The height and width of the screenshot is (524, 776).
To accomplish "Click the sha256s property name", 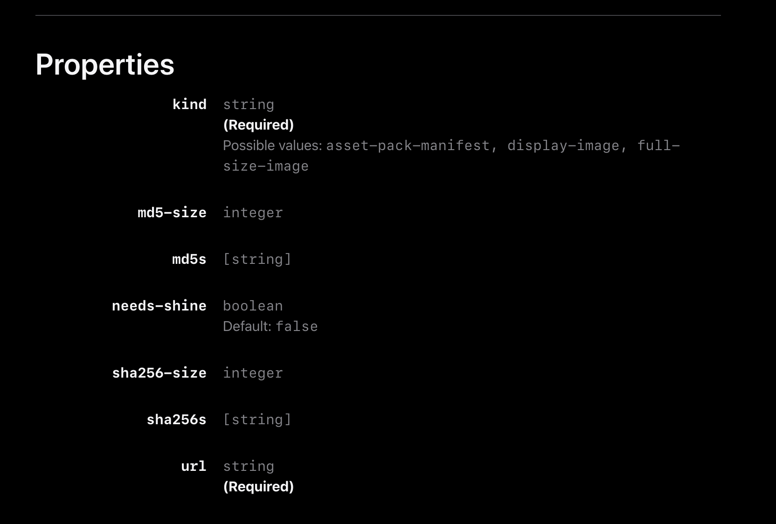I will click(x=176, y=420).
